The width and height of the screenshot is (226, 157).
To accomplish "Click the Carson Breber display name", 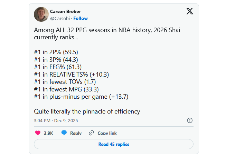I will click(65, 11).
